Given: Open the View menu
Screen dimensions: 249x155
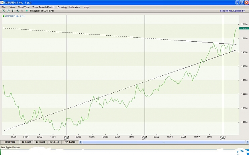Looking at the screenshot, I should (x=12, y=7).
